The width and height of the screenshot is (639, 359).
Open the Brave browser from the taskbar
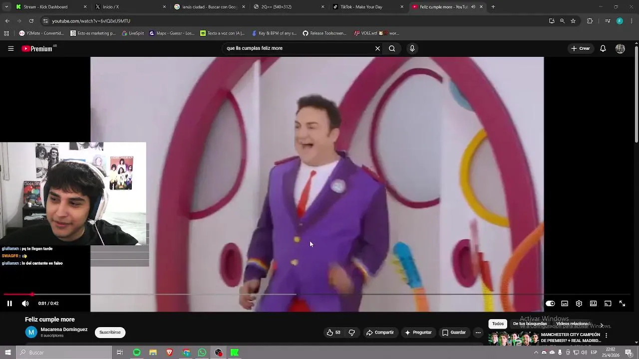(x=169, y=353)
